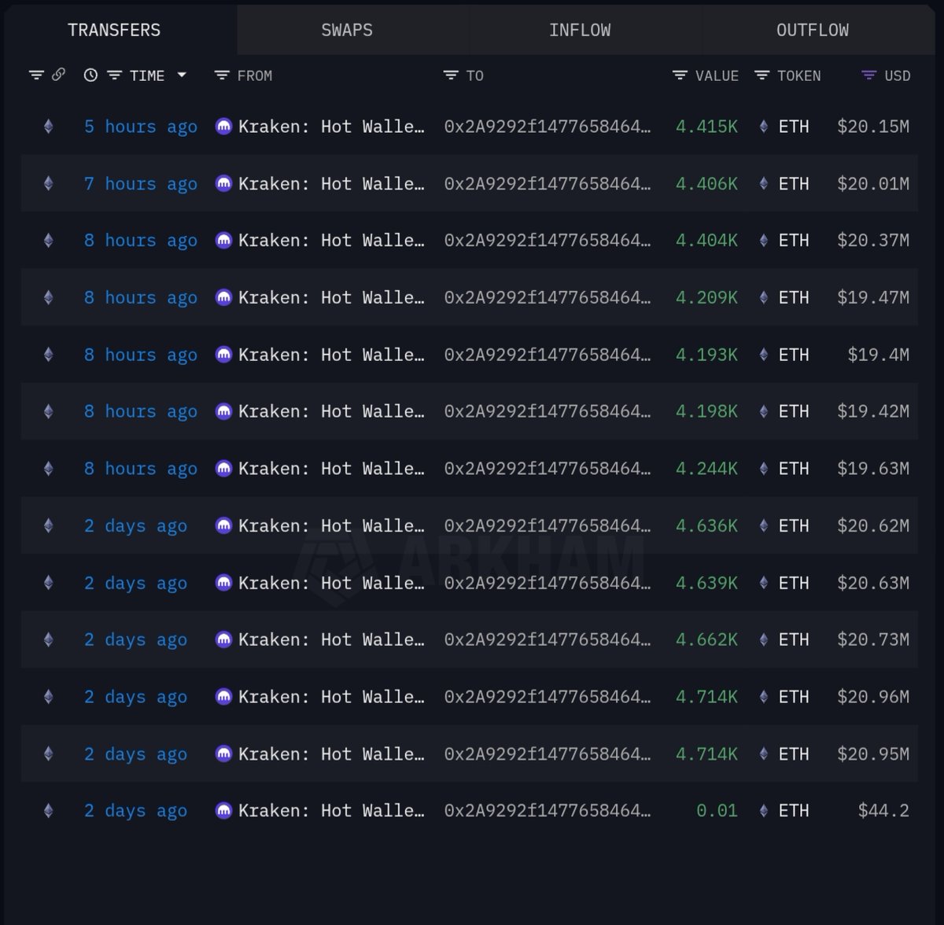The width and height of the screenshot is (944, 925).
Task: Filter by the TO column
Action: pyautogui.click(x=451, y=76)
